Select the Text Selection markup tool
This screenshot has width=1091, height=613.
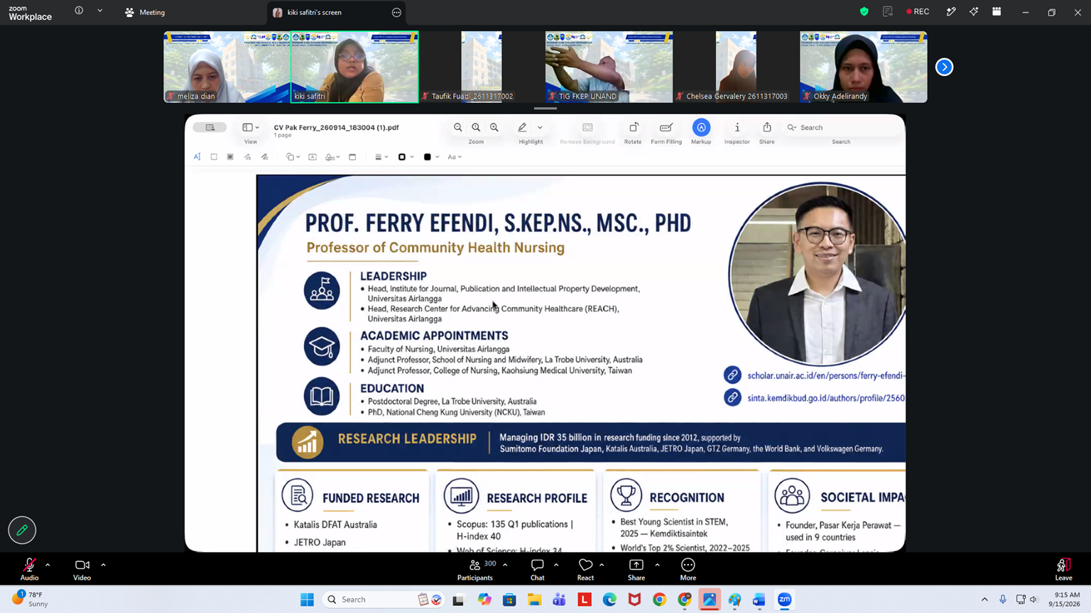197,157
